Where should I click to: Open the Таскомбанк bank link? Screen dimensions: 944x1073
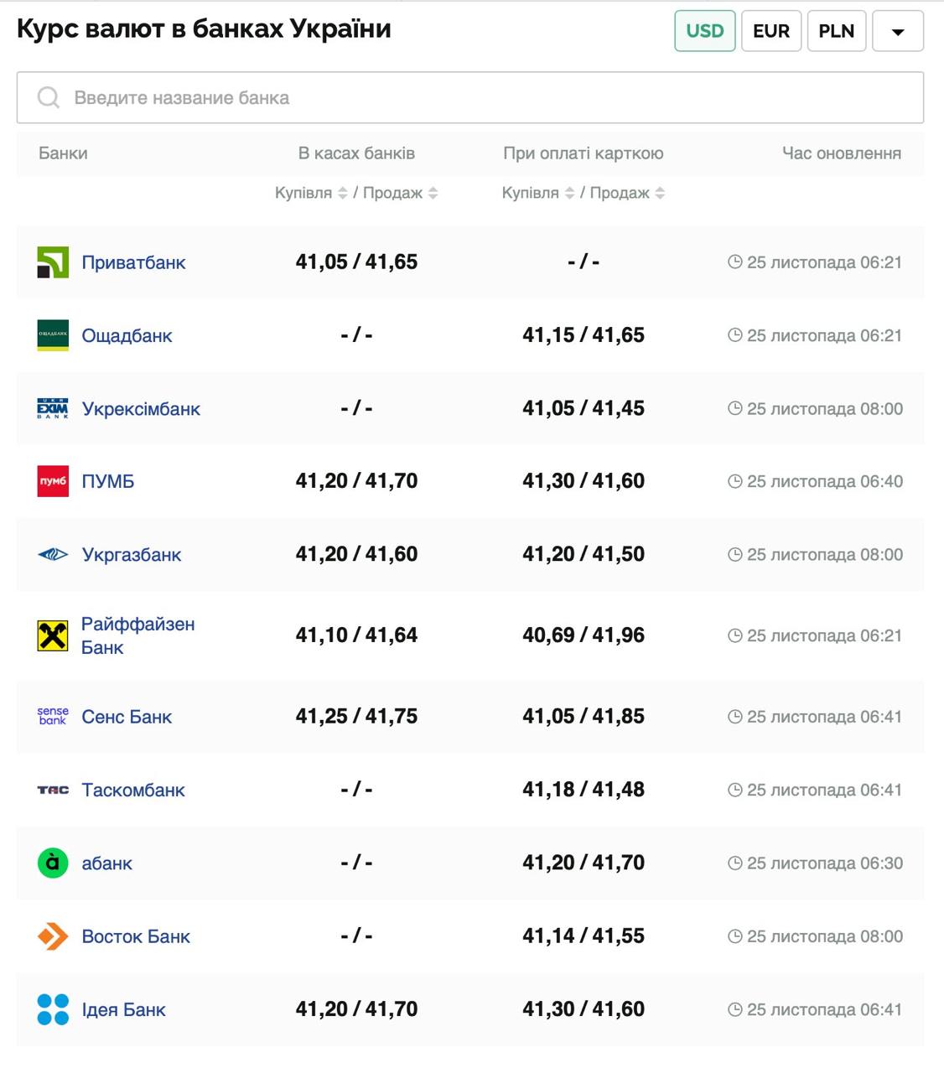click(133, 790)
